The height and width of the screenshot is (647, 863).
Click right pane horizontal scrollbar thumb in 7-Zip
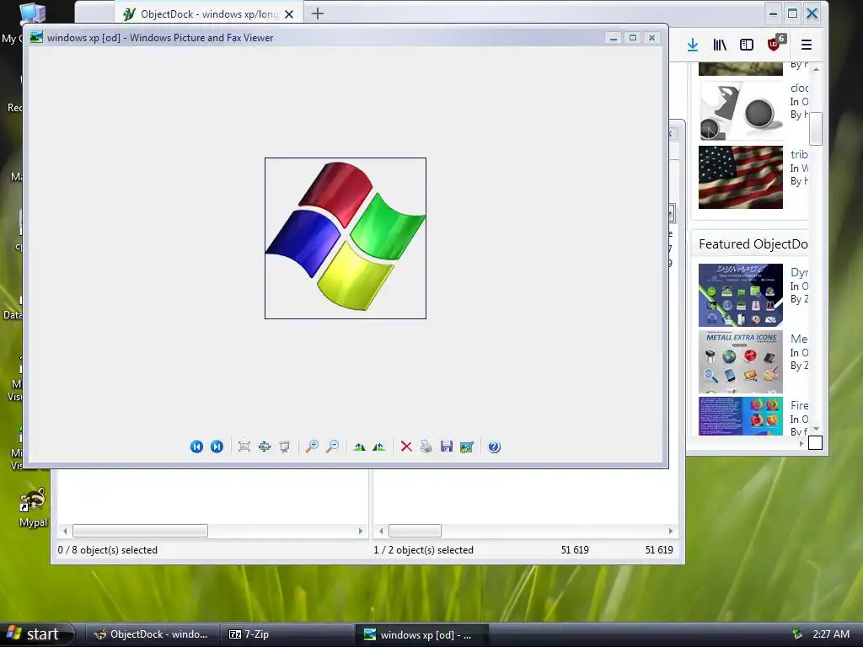[415, 531]
